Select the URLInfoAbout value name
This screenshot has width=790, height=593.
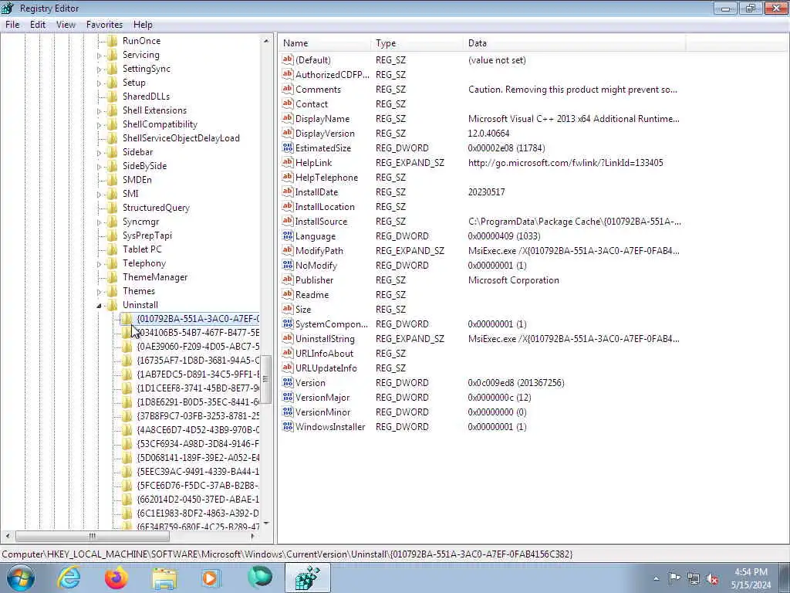coord(325,353)
